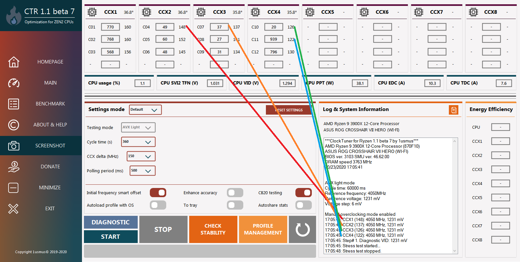This screenshot has width=520, height=262.
Task: Exit the app using sidebar X icon
Action: [x=13, y=209]
